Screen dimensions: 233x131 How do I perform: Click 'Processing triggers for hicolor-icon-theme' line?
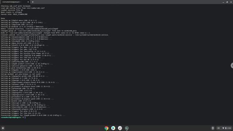[x=27, y=53]
